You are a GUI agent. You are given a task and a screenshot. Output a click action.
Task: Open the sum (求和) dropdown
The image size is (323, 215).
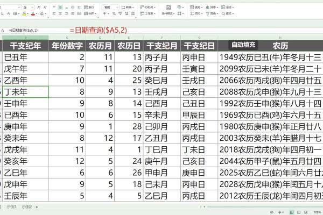pyautogui.click(x=196, y=13)
